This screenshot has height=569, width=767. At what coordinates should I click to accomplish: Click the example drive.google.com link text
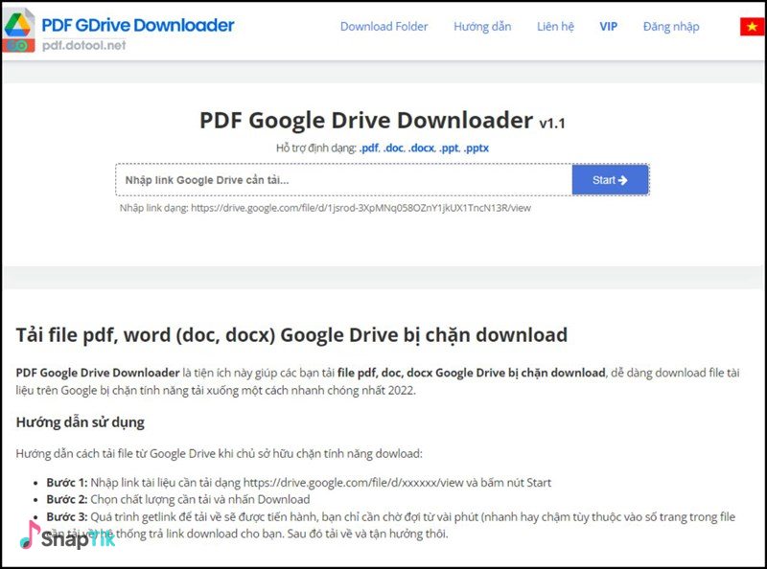[x=360, y=207]
